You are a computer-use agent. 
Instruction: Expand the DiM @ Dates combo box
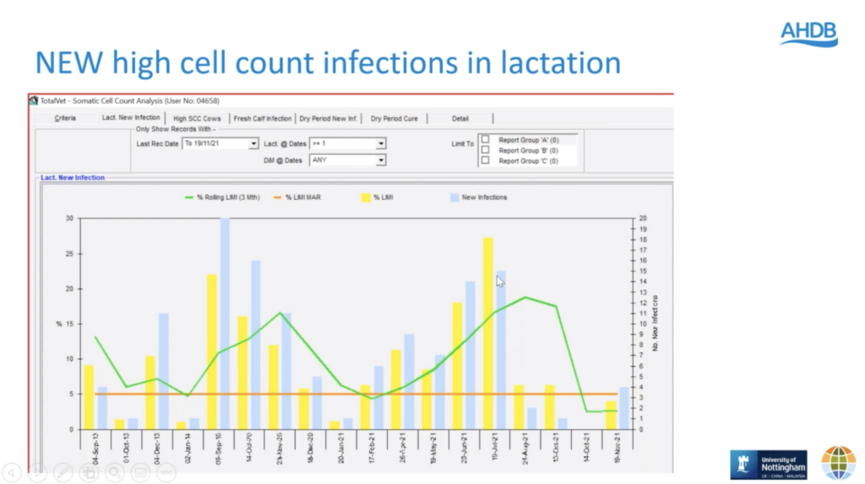coord(381,159)
